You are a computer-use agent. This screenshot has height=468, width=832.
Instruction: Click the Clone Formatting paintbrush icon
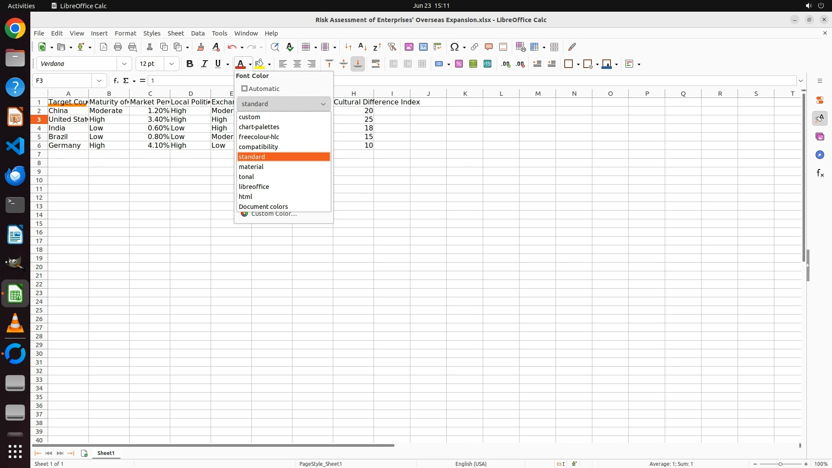(x=201, y=47)
